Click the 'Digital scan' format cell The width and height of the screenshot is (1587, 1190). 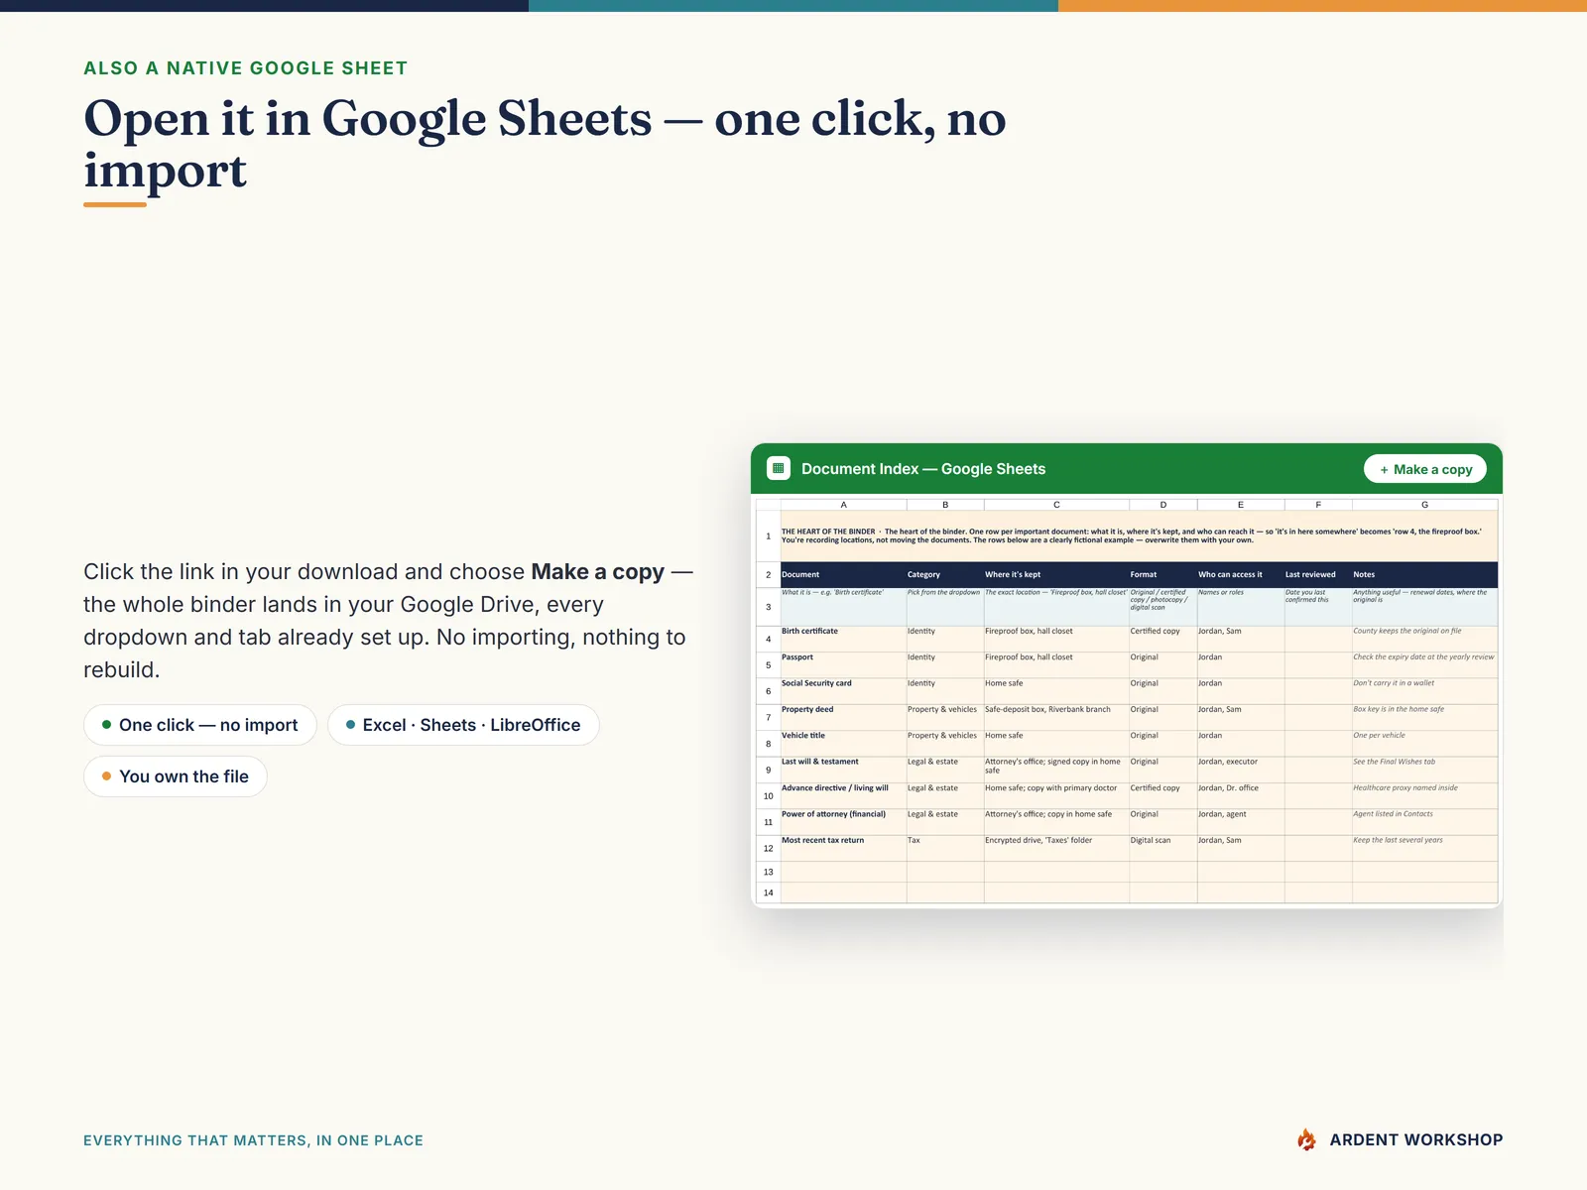point(1163,848)
